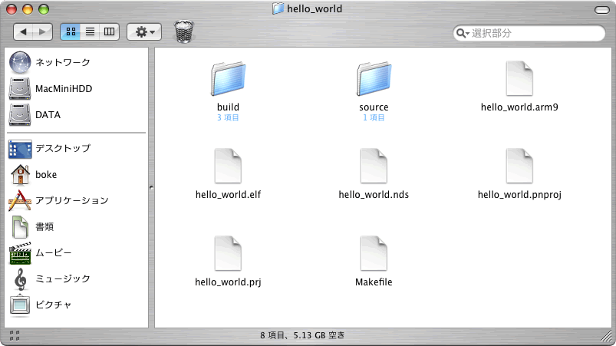This screenshot has width=616, height=346.
Task: Select the build folder icon
Action: (x=229, y=78)
